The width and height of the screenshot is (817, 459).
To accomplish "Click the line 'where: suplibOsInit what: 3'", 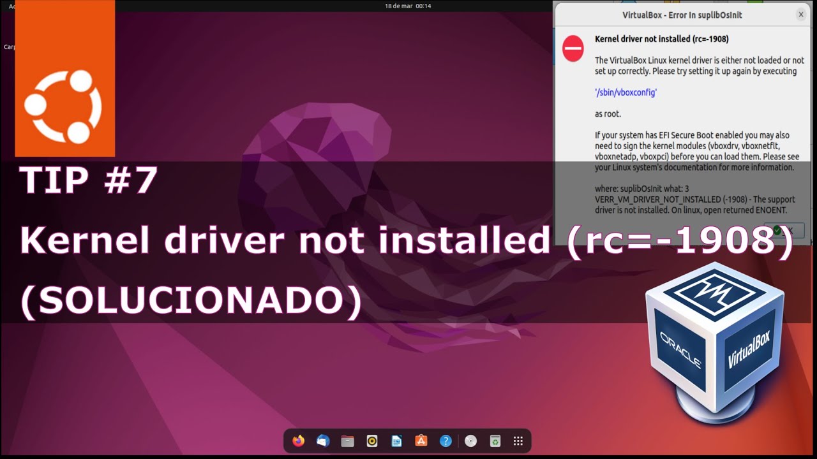I will click(642, 189).
